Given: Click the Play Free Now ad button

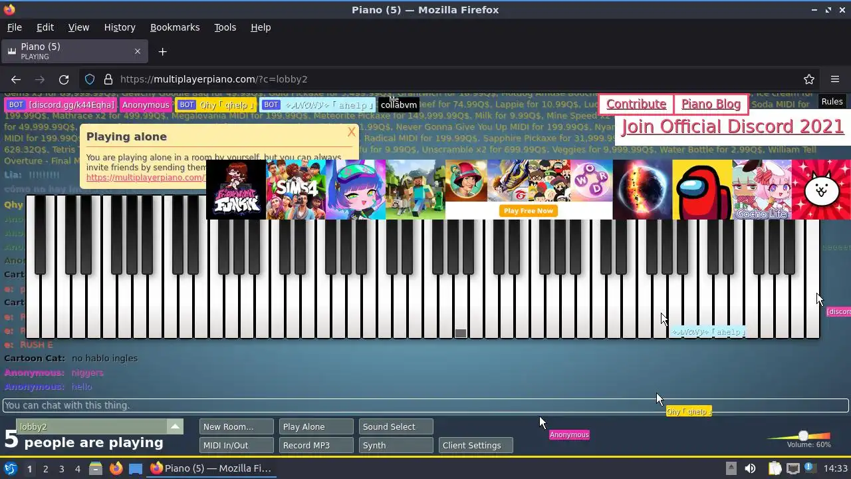Looking at the screenshot, I should pyautogui.click(x=529, y=210).
